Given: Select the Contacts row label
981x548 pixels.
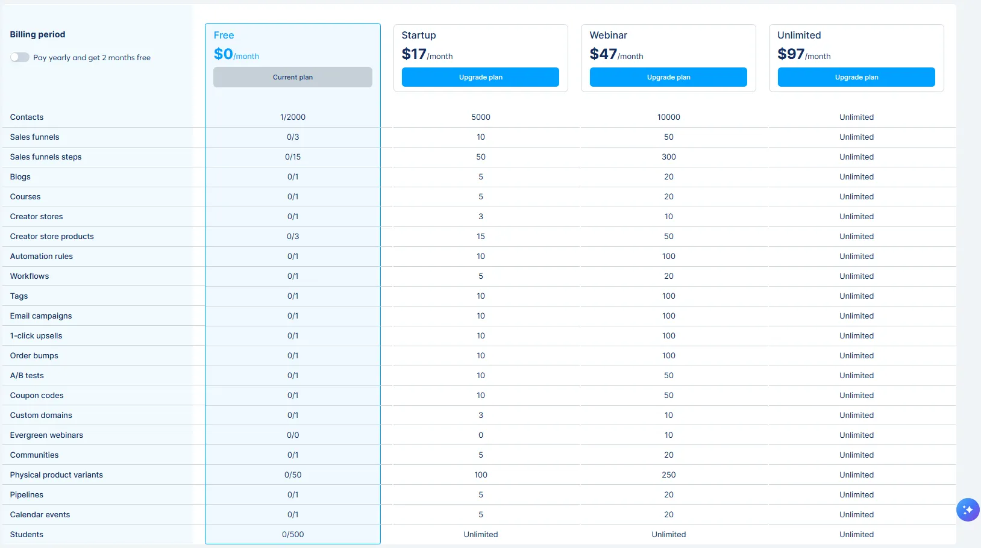Looking at the screenshot, I should [x=27, y=117].
